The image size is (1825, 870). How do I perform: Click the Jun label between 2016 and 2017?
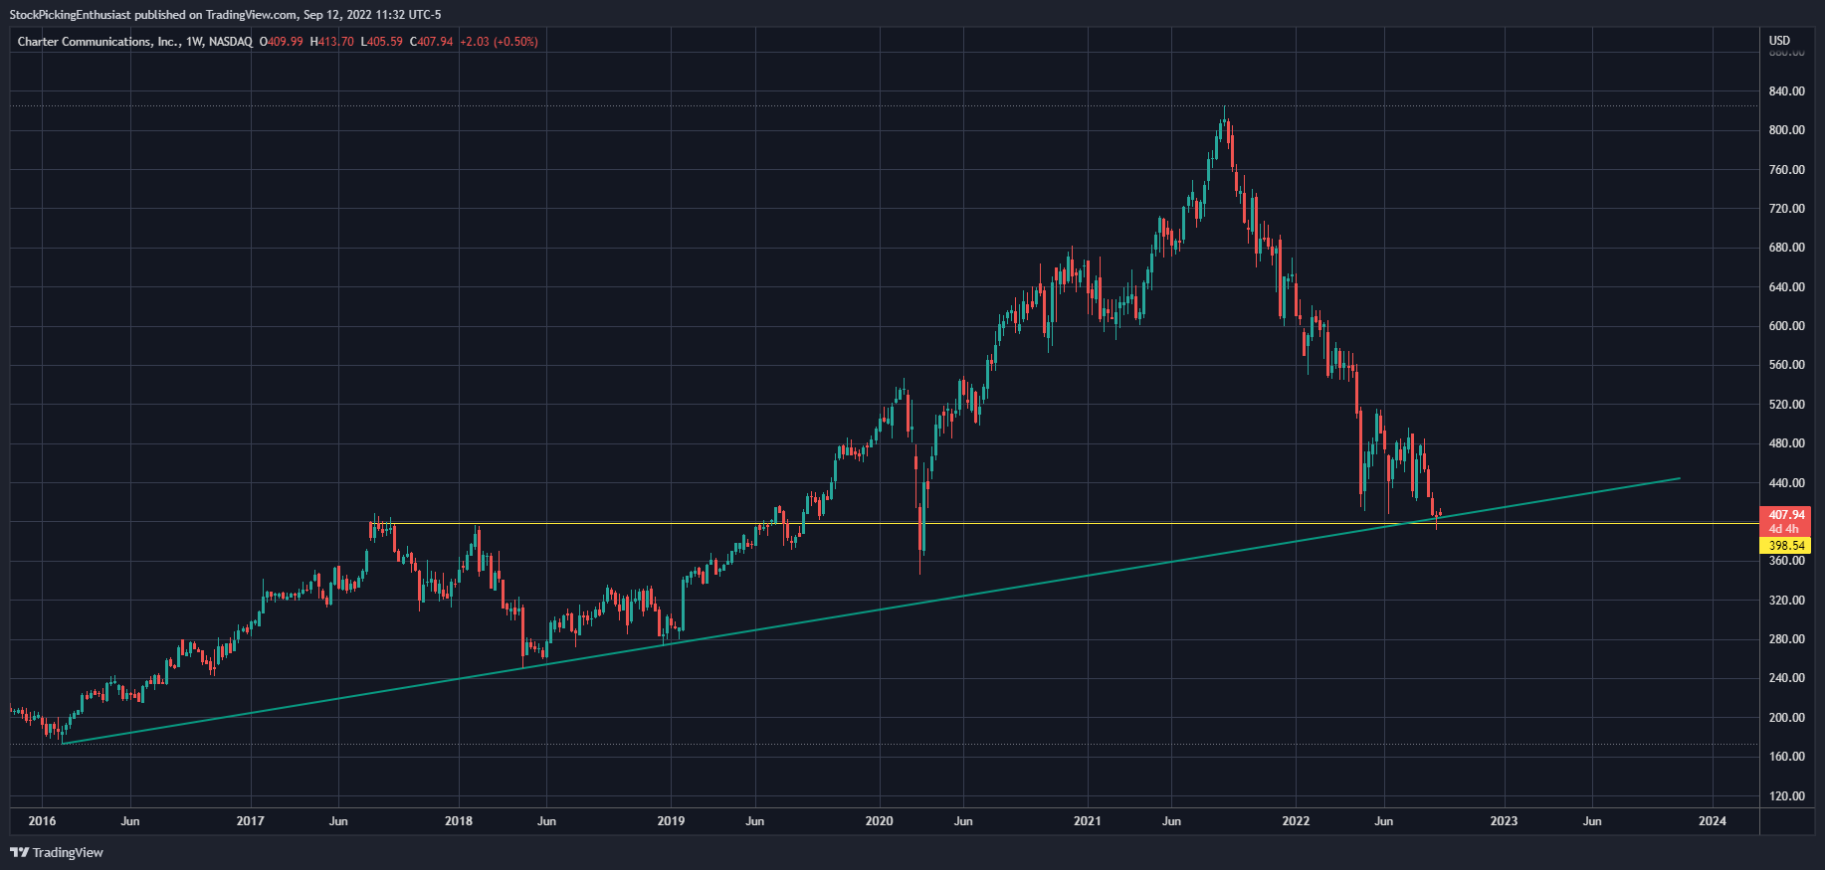[x=130, y=821]
